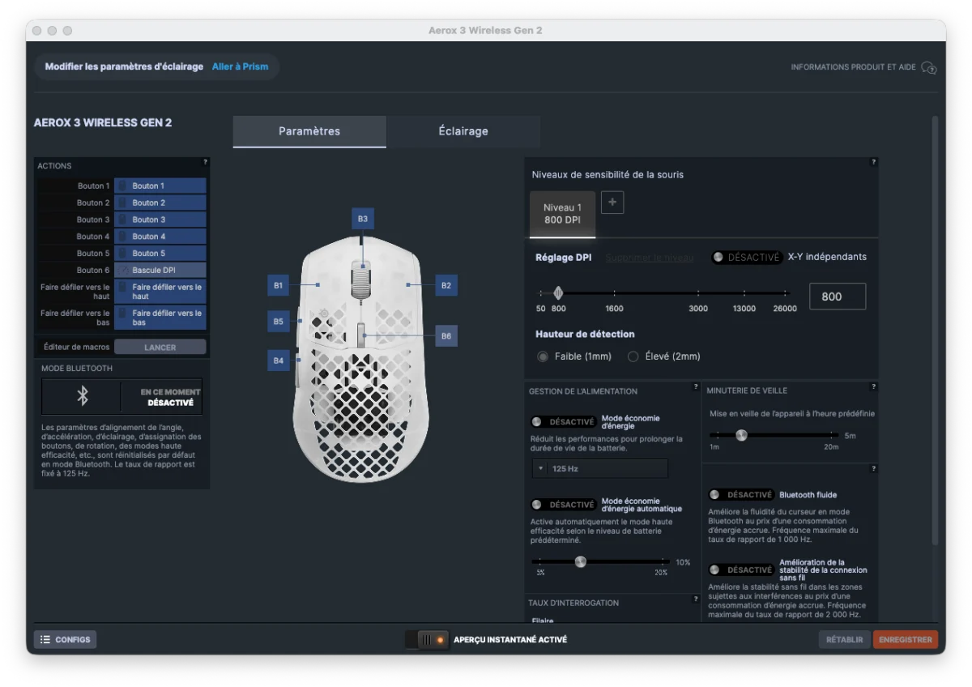Click the B1 left button marker

(278, 285)
